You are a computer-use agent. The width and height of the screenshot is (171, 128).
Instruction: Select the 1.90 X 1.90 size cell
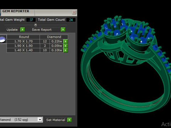23,46
